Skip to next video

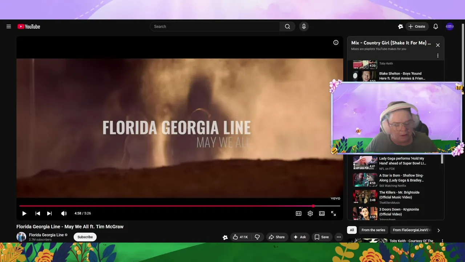pos(49,214)
